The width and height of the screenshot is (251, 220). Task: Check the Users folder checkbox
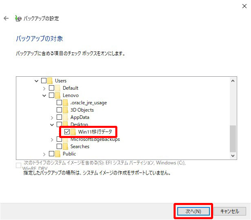click(x=44, y=80)
